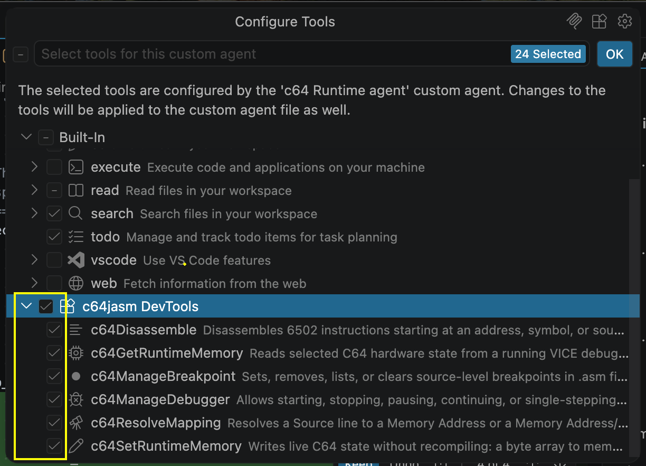Click the VS Code logo icon

click(76, 260)
